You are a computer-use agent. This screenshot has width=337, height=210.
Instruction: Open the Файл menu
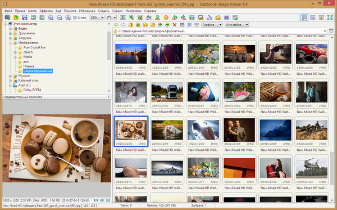8,11
